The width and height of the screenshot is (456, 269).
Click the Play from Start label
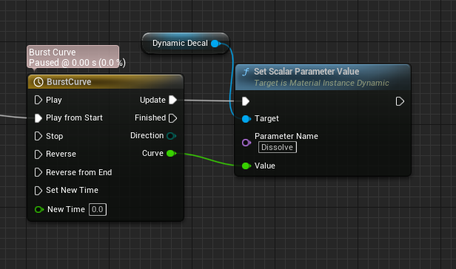click(74, 118)
